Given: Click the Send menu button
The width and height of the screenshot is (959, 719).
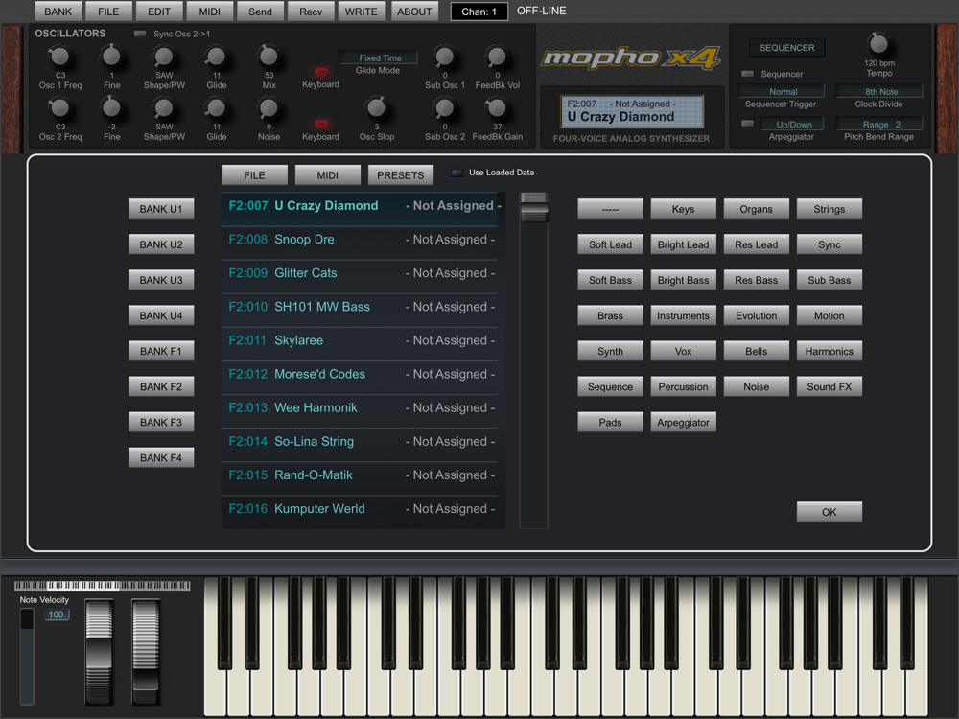Looking at the screenshot, I should 260,12.
